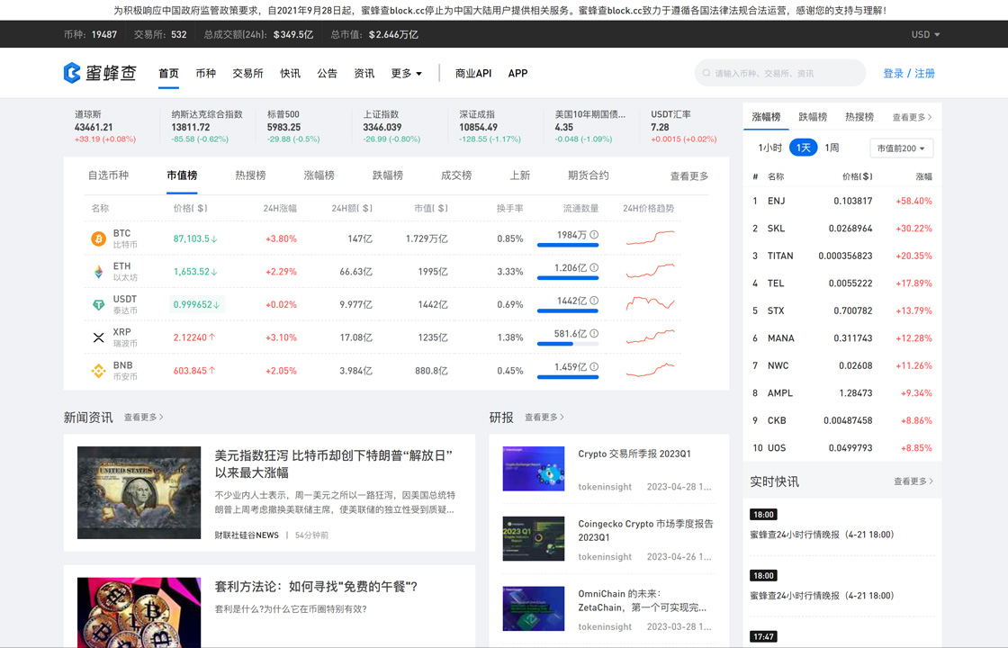Open first 蜜蜂查24小时行情晚报 flash news
Viewport: 1008px width, 648px height.
[822, 535]
